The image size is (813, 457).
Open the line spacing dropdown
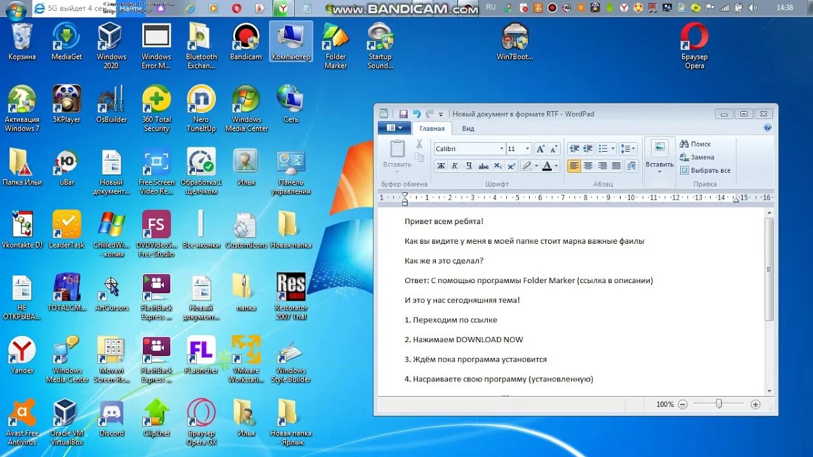(628, 149)
